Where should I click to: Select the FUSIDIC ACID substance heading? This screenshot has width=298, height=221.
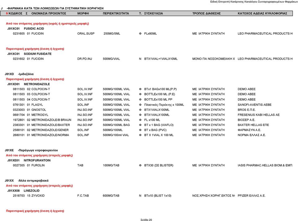pos(34,28)
